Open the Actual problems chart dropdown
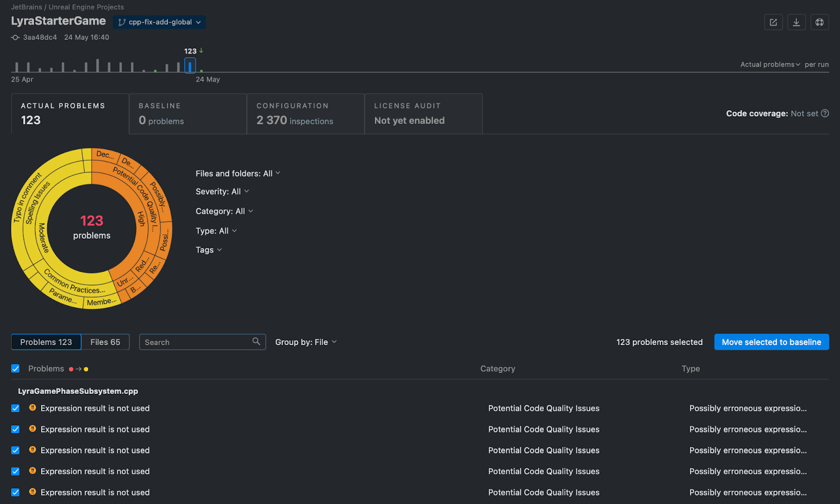Viewport: 840px width, 504px height. click(770, 65)
